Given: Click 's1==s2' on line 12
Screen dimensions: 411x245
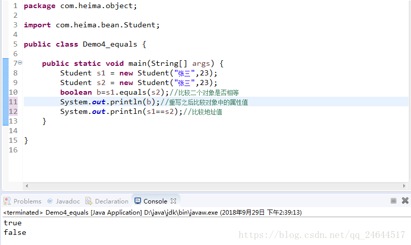Looking at the screenshot, I should pyautogui.click(x=160, y=111).
